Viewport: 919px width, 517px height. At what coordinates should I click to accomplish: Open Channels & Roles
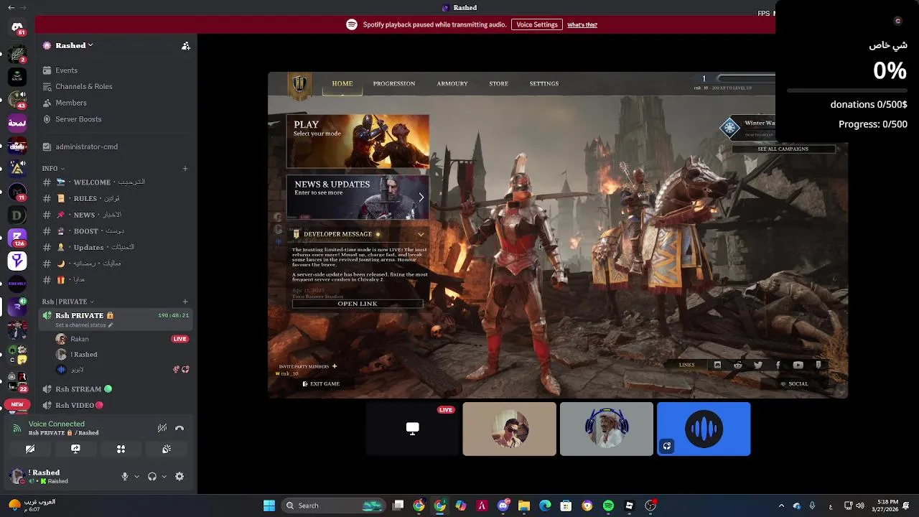coord(116,86)
